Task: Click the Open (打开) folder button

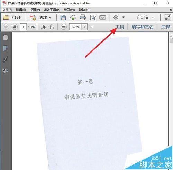Action: pyautogui.click(x=12, y=17)
